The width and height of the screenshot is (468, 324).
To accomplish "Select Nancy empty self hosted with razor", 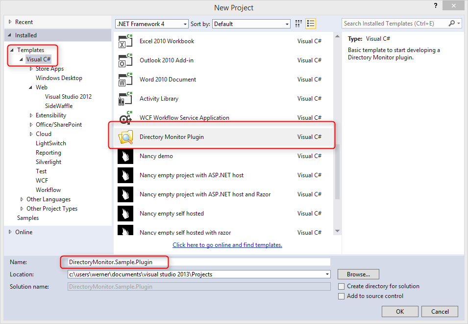I will [x=185, y=232].
